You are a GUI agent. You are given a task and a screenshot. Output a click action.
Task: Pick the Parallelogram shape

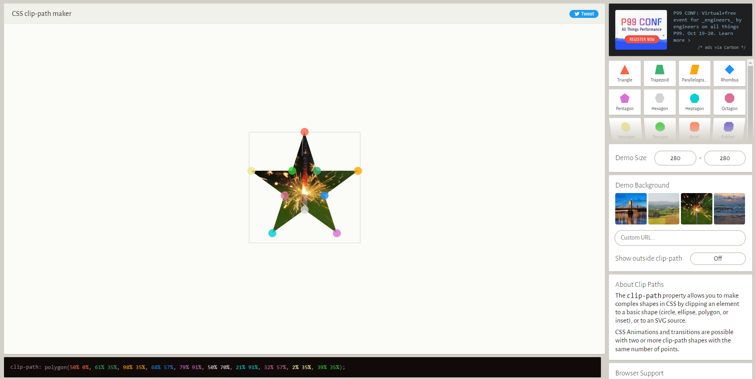[694, 73]
